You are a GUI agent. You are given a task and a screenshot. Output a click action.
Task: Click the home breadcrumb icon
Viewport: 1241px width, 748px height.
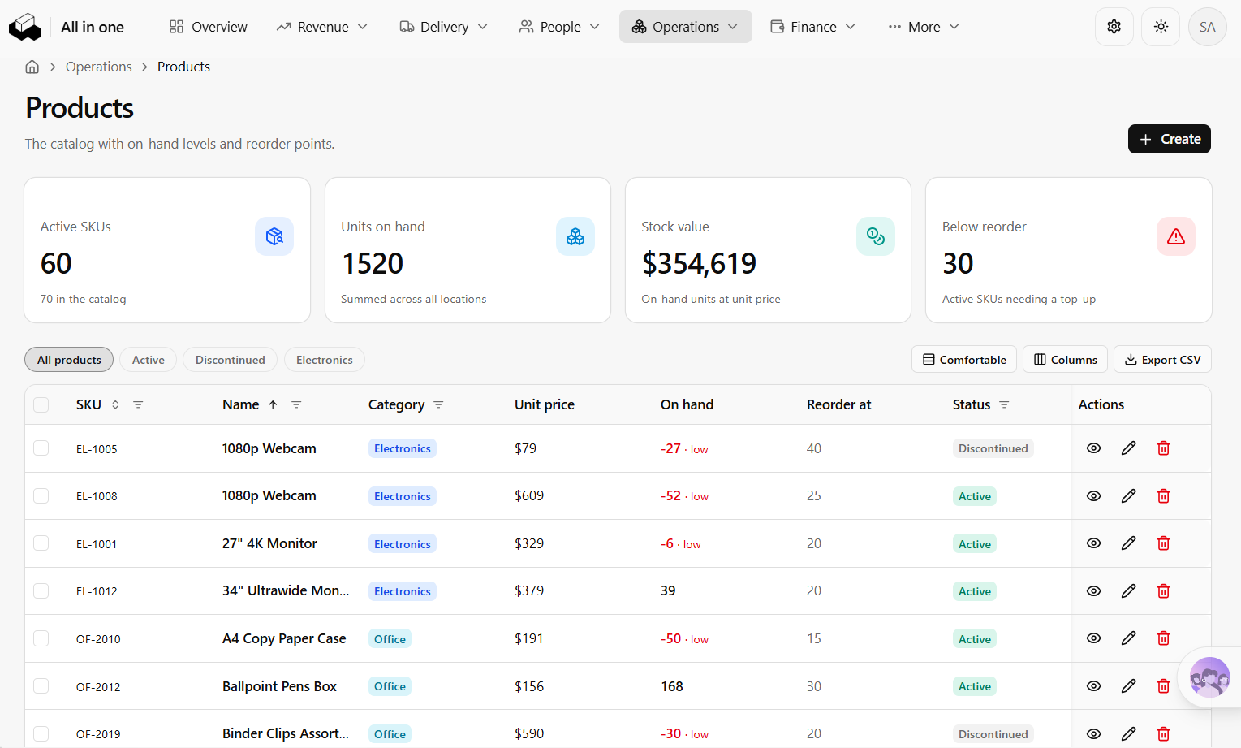tap(32, 67)
